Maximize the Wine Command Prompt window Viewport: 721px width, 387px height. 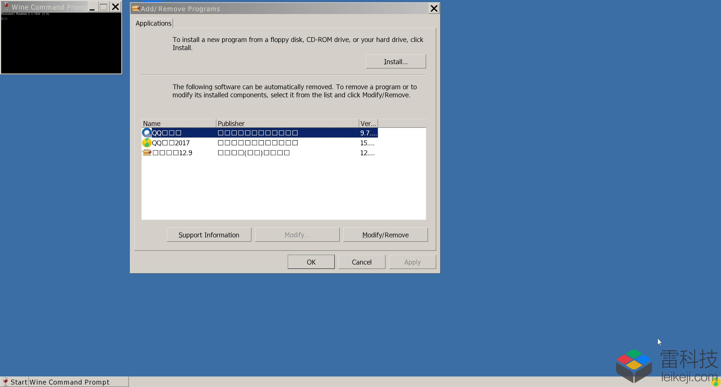coord(104,7)
